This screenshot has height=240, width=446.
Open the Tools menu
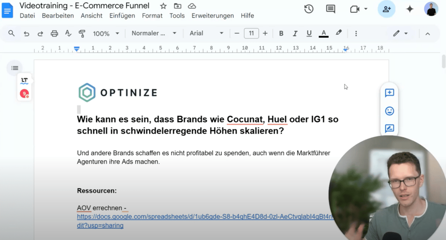[x=177, y=16]
